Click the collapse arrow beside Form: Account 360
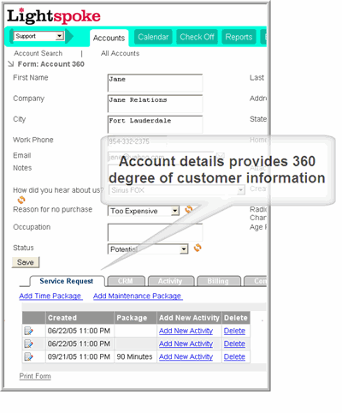 [11, 63]
